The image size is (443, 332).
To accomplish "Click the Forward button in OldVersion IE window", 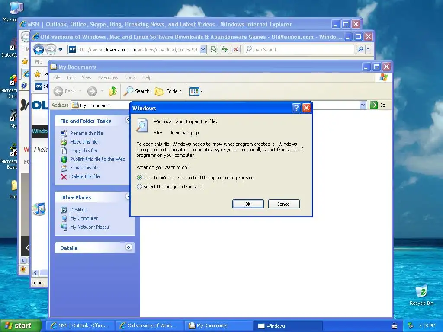I will point(51,50).
